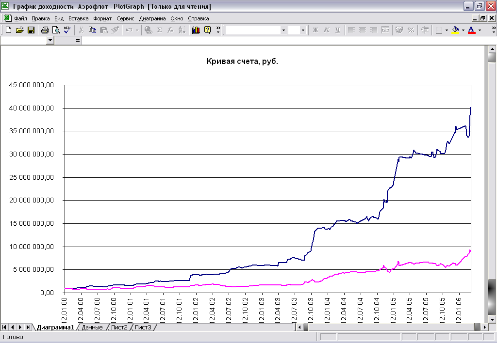Screen dimensions: 497x343
Task: Toggle underline (Ч) formatting
Action: [338, 30]
